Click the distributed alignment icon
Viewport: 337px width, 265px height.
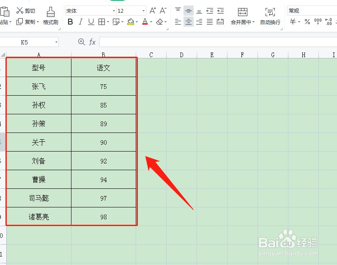220,22
